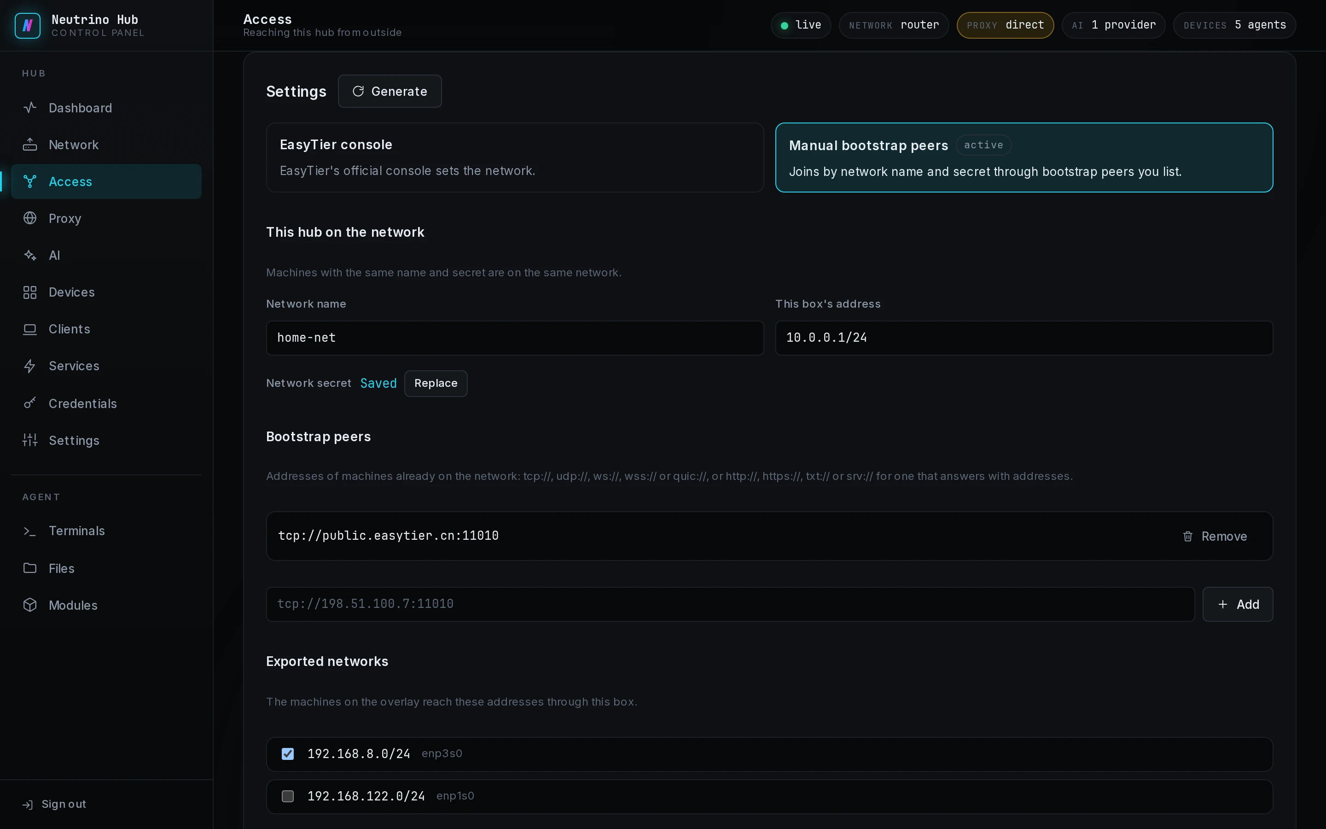Click the Proxy globe icon
This screenshot has width=1326, height=829.
[30, 218]
